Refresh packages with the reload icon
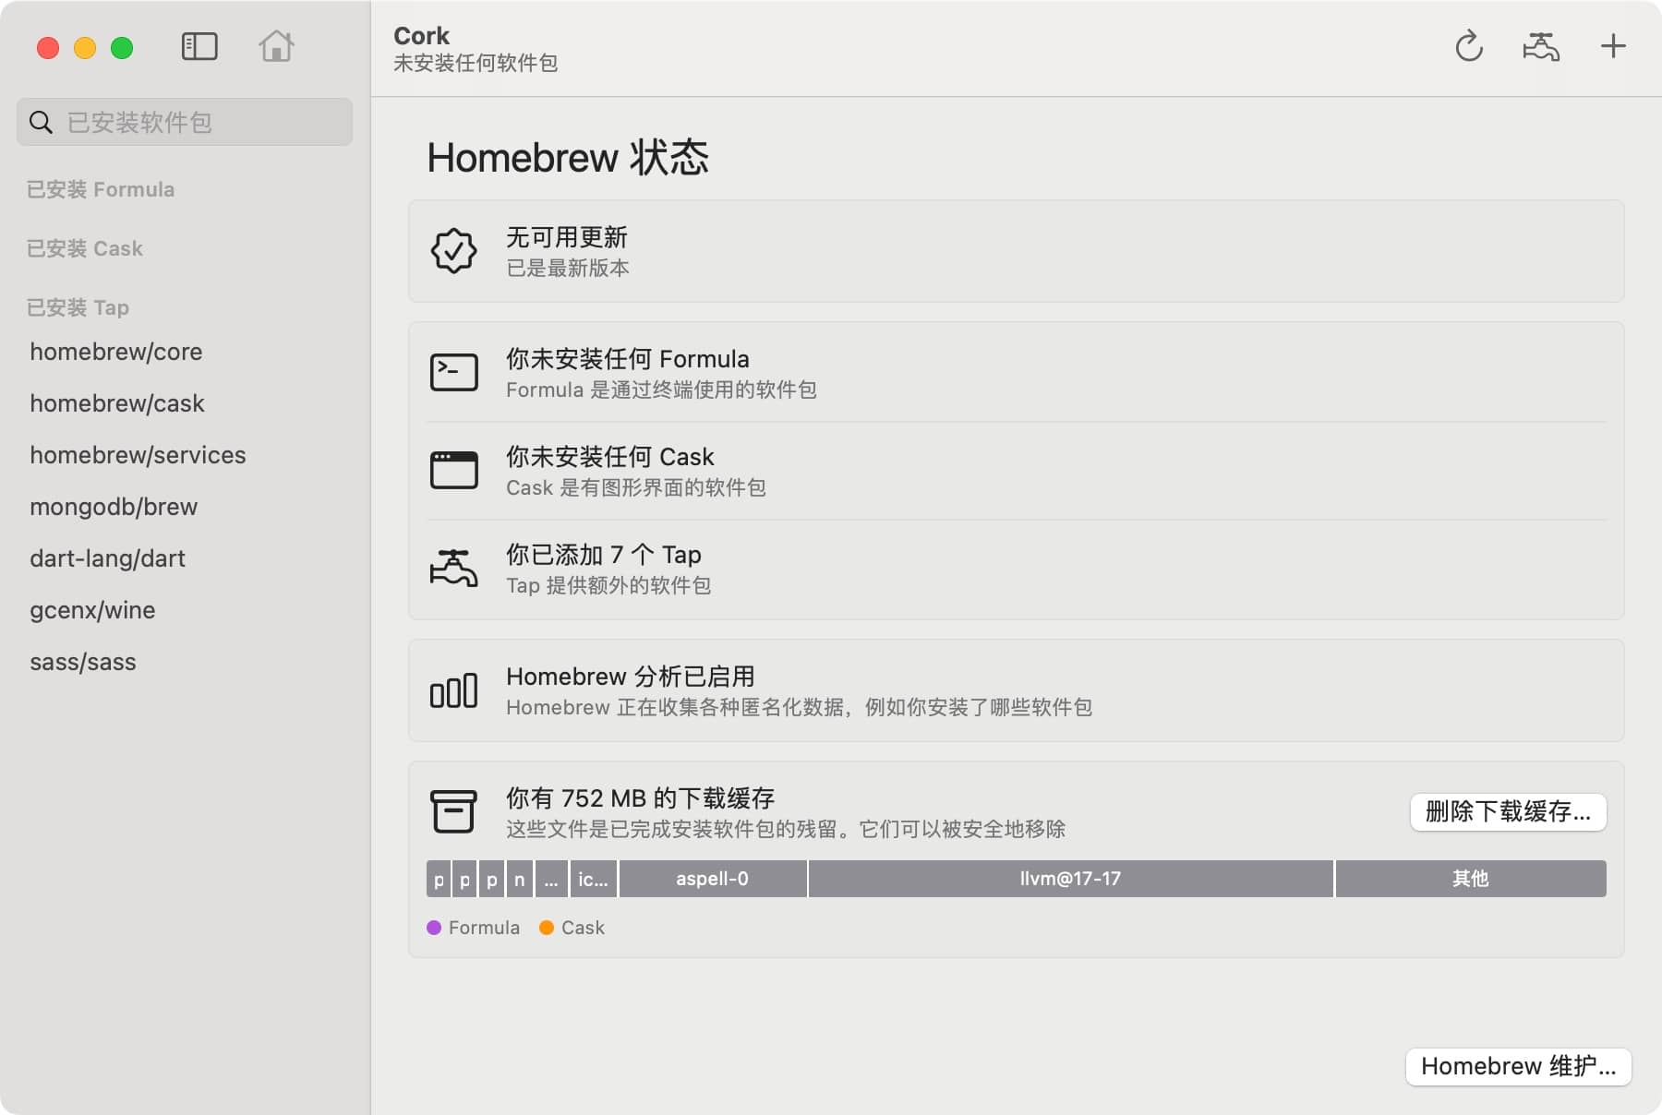The image size is (1662, 1115). [1468, 46]
